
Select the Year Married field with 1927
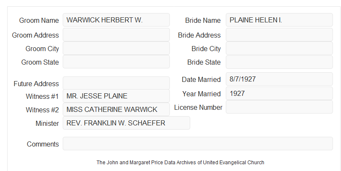(279, 93)
